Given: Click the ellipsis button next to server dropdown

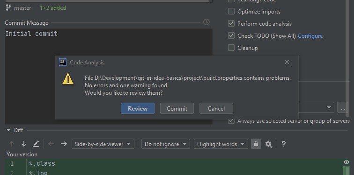Looking at the screenshot, I should (343, 107).
